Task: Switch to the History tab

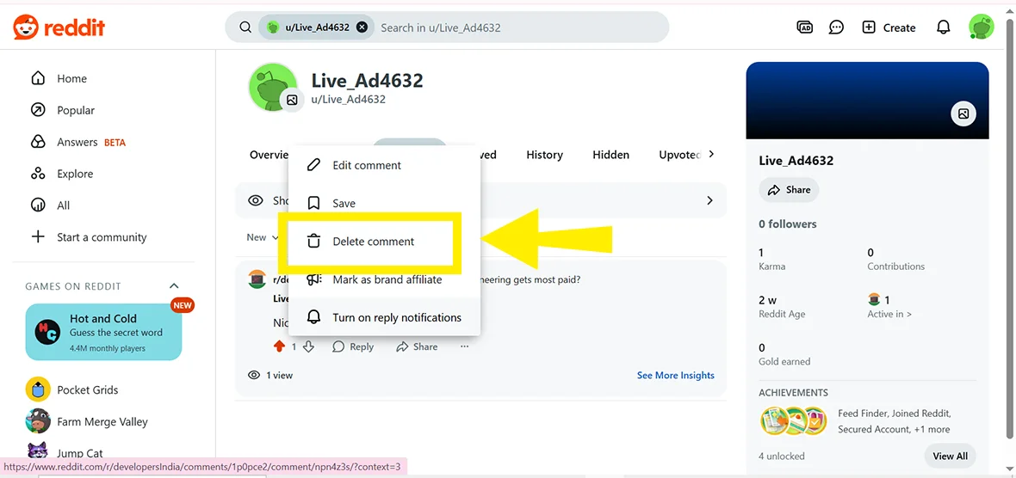Action: pyautogui.click(x=544, y=155)
